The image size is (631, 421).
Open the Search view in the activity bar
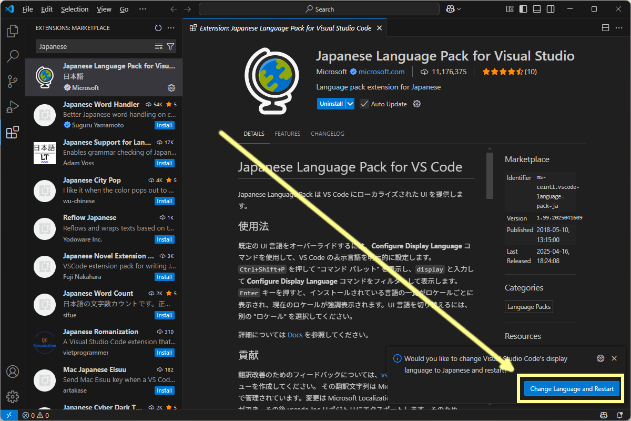(x=12, y=56)
